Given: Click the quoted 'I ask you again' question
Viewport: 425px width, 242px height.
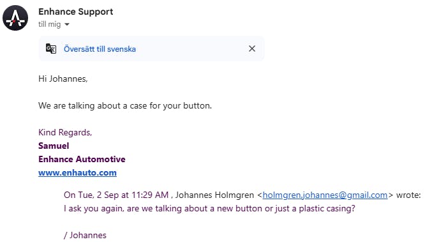Looking at the screenshot, I should tap(209, 209).
